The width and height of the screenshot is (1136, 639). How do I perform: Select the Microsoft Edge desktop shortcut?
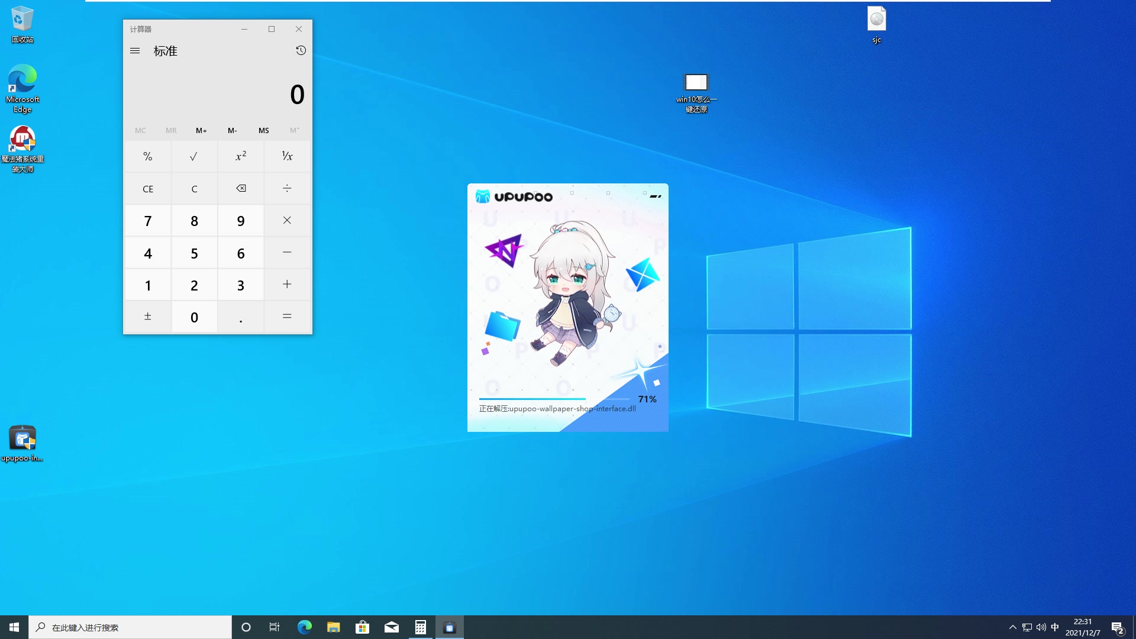(22, 89)
